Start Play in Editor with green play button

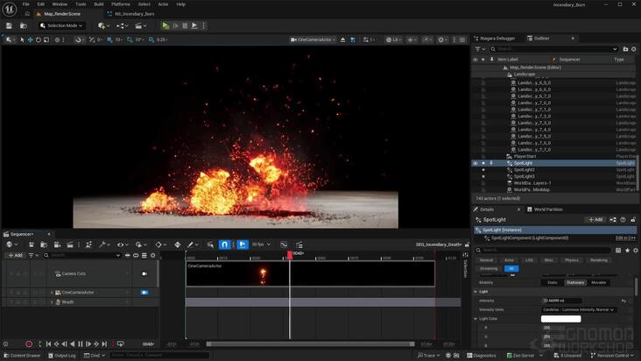point(166,25)
